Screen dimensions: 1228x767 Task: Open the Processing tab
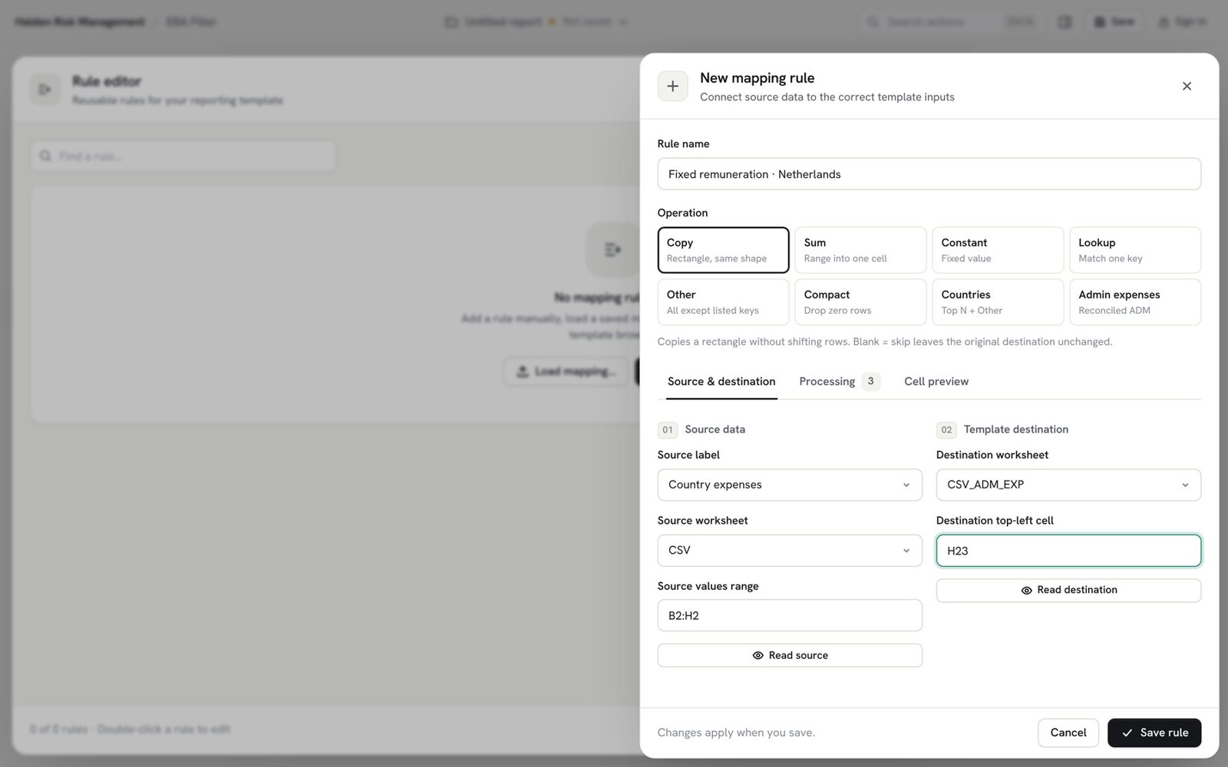(x=839, y=381)
